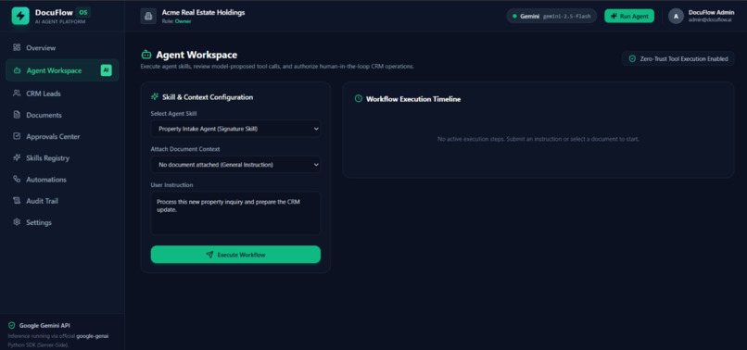Click the user avatar 'A' circle
The image size is (747, 350).
point(676,16)
